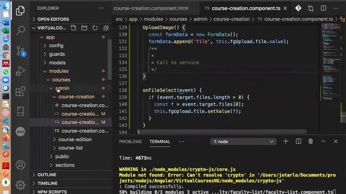
Task: Open changes compare icon in editor toolbar
Action: pos(311,9)
